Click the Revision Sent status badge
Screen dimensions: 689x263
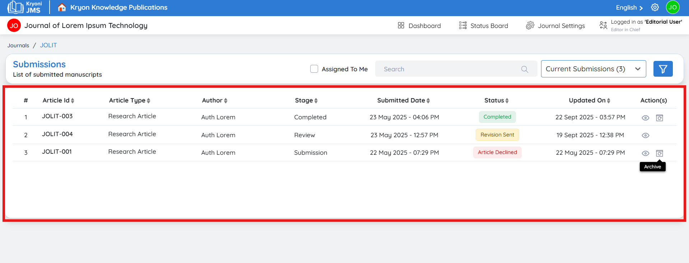tap(497, 135)
